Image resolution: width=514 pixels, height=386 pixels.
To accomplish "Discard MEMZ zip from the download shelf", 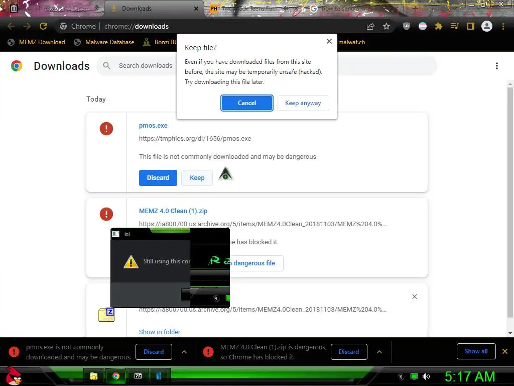I will (x=349, y=352).
